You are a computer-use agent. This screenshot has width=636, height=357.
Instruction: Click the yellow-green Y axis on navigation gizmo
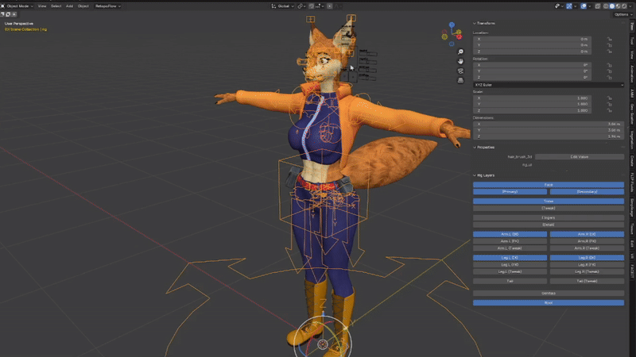459,32
